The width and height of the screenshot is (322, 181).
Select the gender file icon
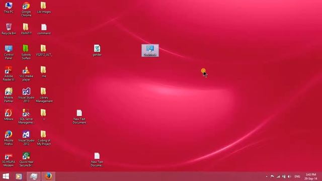click(97, 50)
